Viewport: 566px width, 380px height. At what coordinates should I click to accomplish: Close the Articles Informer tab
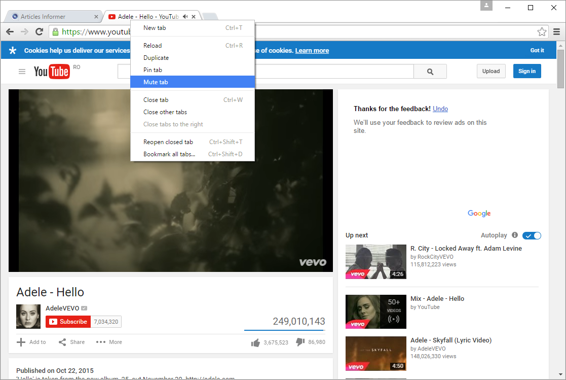pos(96,17)
